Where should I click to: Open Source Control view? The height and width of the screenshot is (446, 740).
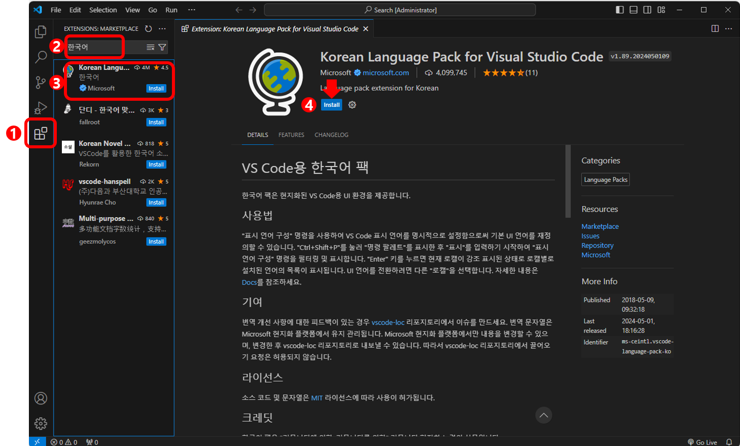(41, 82)
